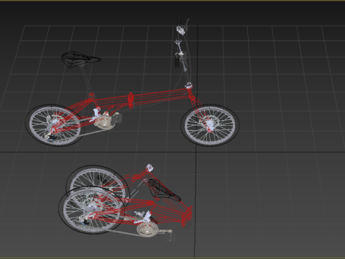Select the saddle of the folded bicycle
Image resolution: width=345 pixels, height=259 pixels.
(164, 190)
